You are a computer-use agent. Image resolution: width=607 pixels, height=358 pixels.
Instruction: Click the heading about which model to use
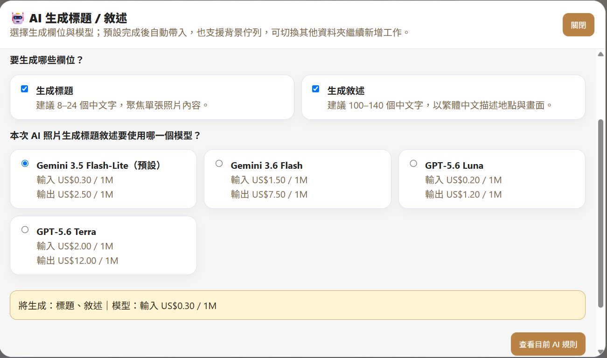pyautogui.click(x=105, y=136)
